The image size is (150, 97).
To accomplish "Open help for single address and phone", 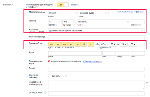I will [37, 7].
